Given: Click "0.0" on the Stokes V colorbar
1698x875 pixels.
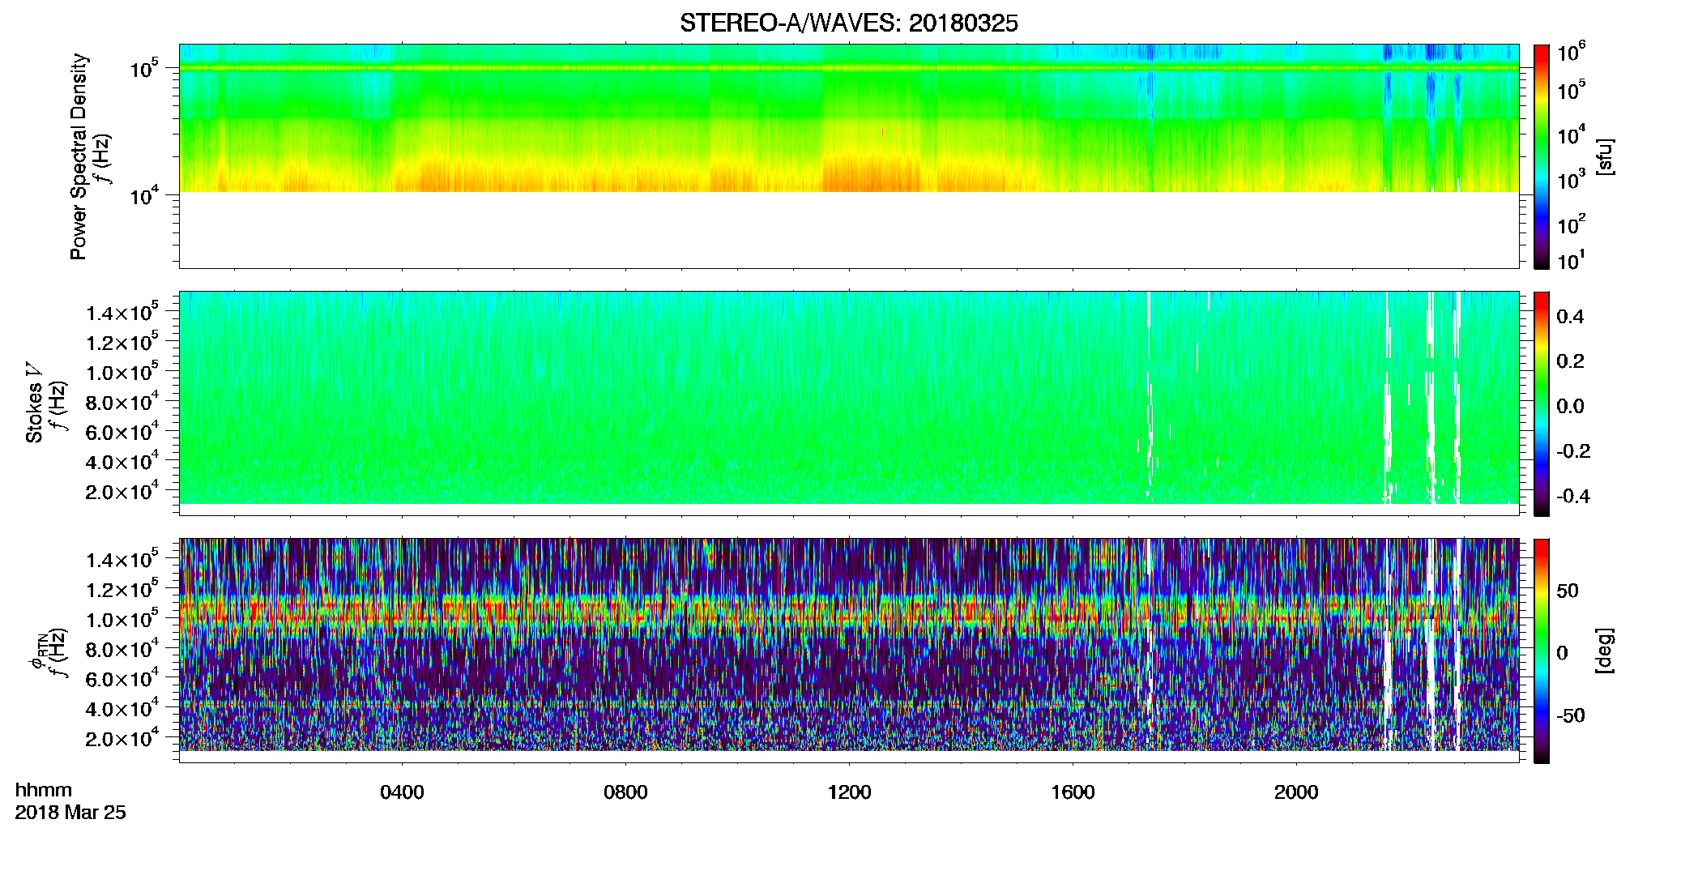Looking at the screenshot, I should (x=1570, y=407).
